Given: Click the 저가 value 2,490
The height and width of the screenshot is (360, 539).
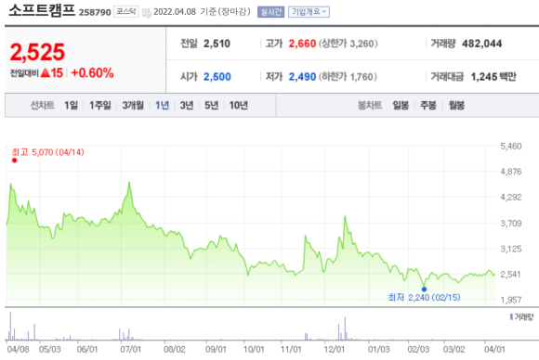Looking at the screenshot, I should [302, 76].
